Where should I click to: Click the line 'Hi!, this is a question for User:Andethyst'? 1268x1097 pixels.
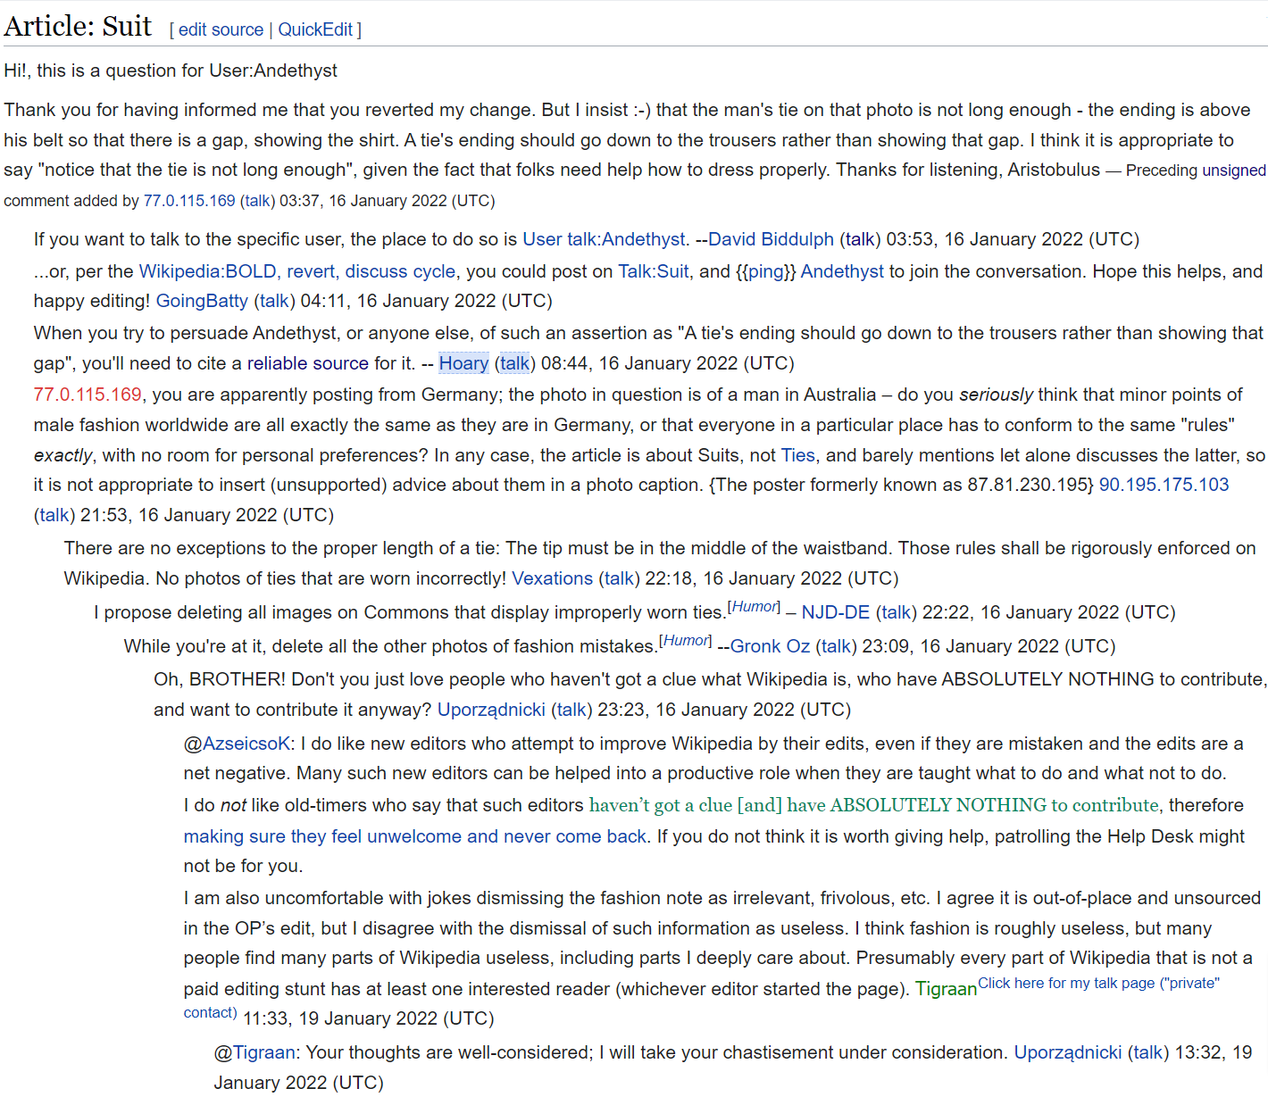171,71
